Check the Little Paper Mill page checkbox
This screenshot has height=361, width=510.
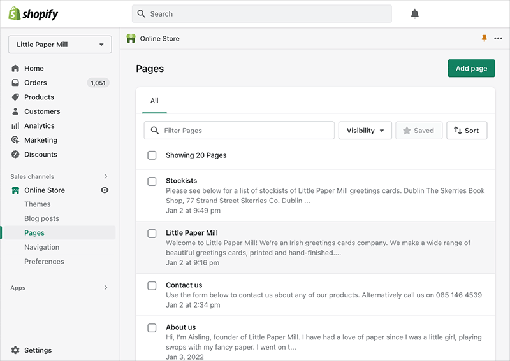pos(152,234)
